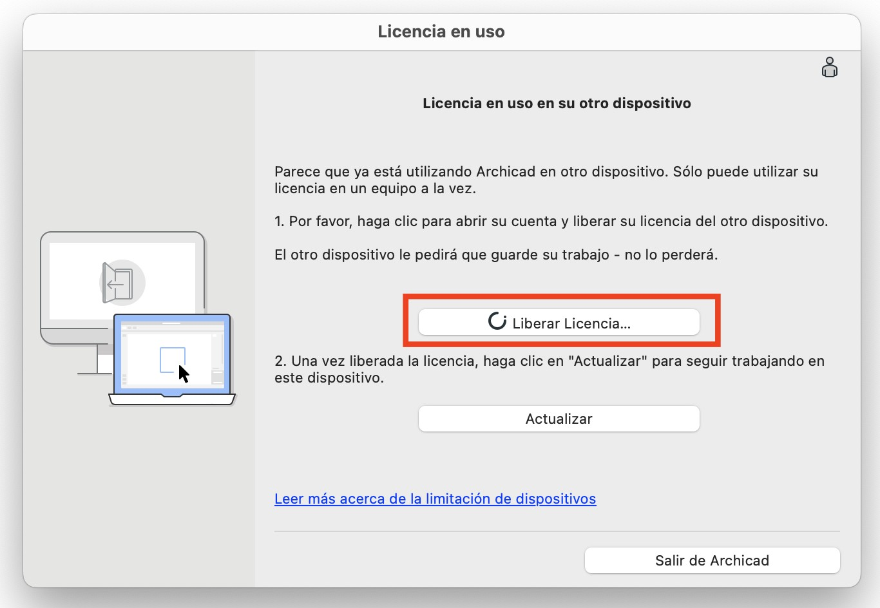
Task: Click the laptop base in the illustration
Action: pos(172,400)
